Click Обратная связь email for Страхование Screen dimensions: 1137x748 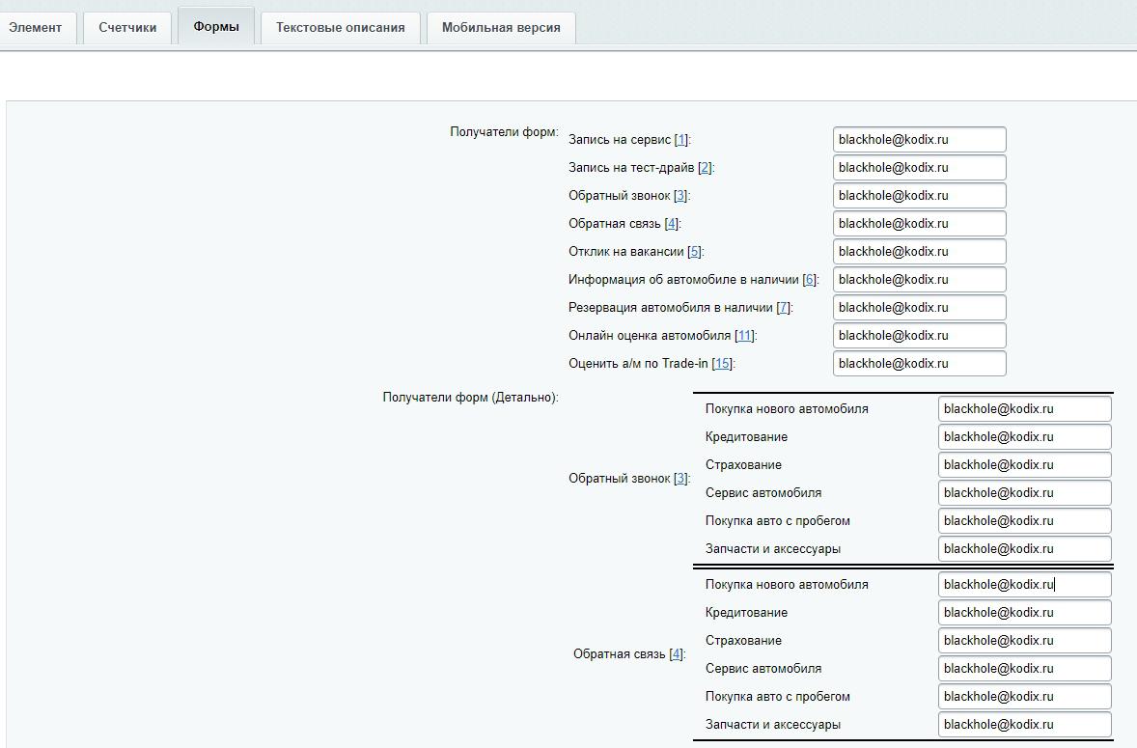[x=1025, y=641]
